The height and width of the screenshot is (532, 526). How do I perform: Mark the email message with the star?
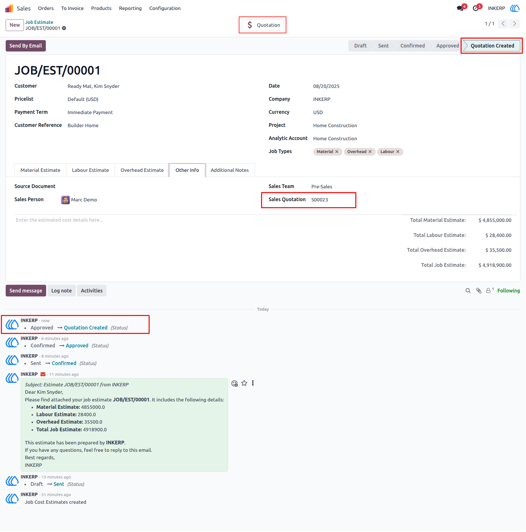pyautogui.click(x=244, y=383)
